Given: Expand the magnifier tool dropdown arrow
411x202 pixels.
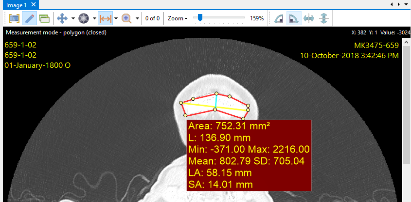Looking at the screenshot, I should 138,18.
